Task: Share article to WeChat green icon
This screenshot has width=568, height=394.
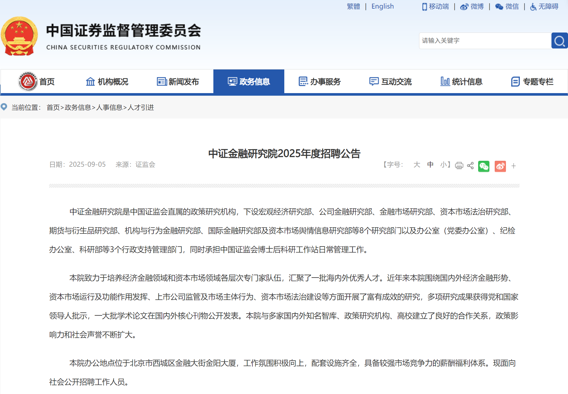Action: 483,166
